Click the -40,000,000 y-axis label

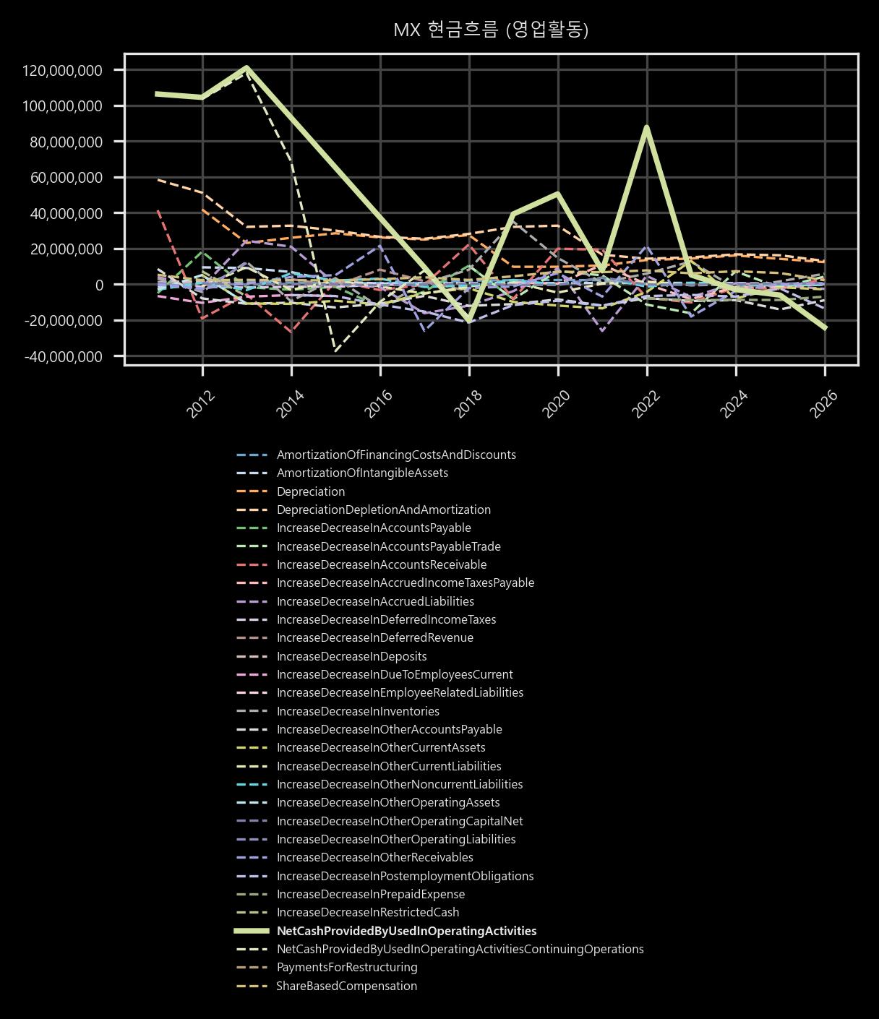[63, 356]
